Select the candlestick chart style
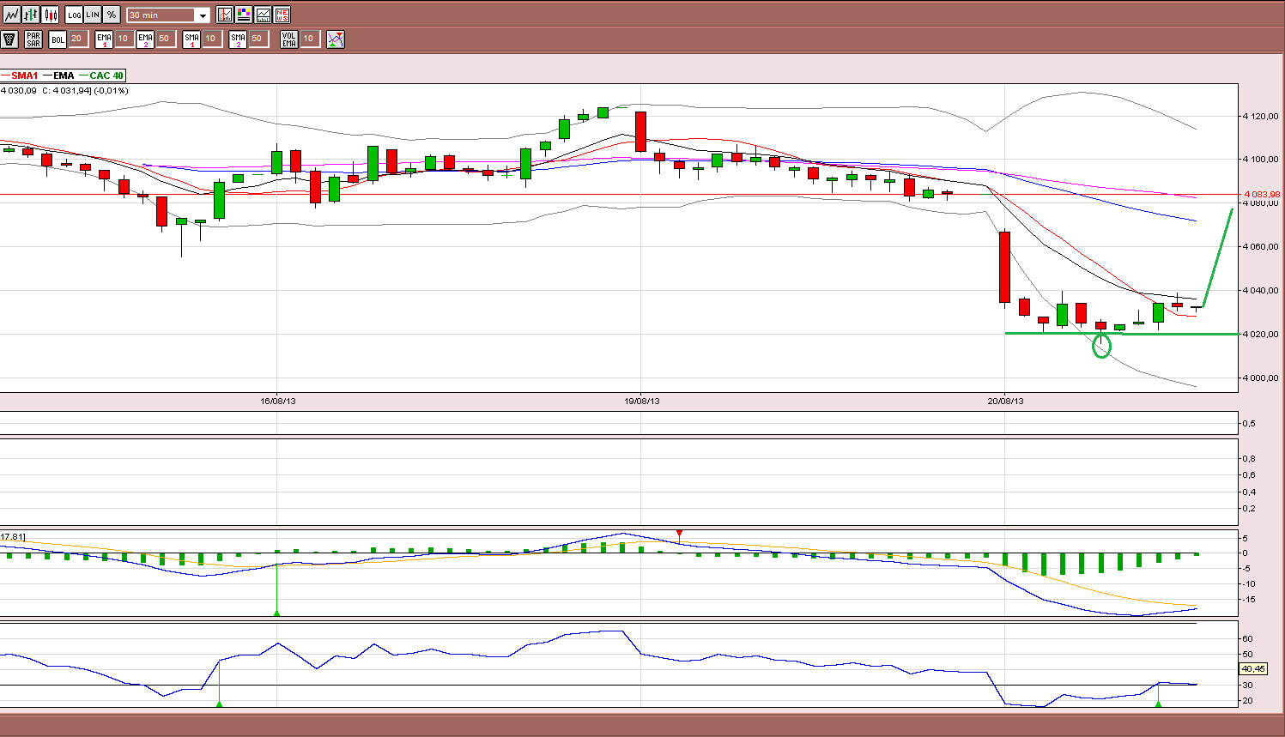Image resolution: width=1285 pixels, height=737 pixels. pos(51,15)
